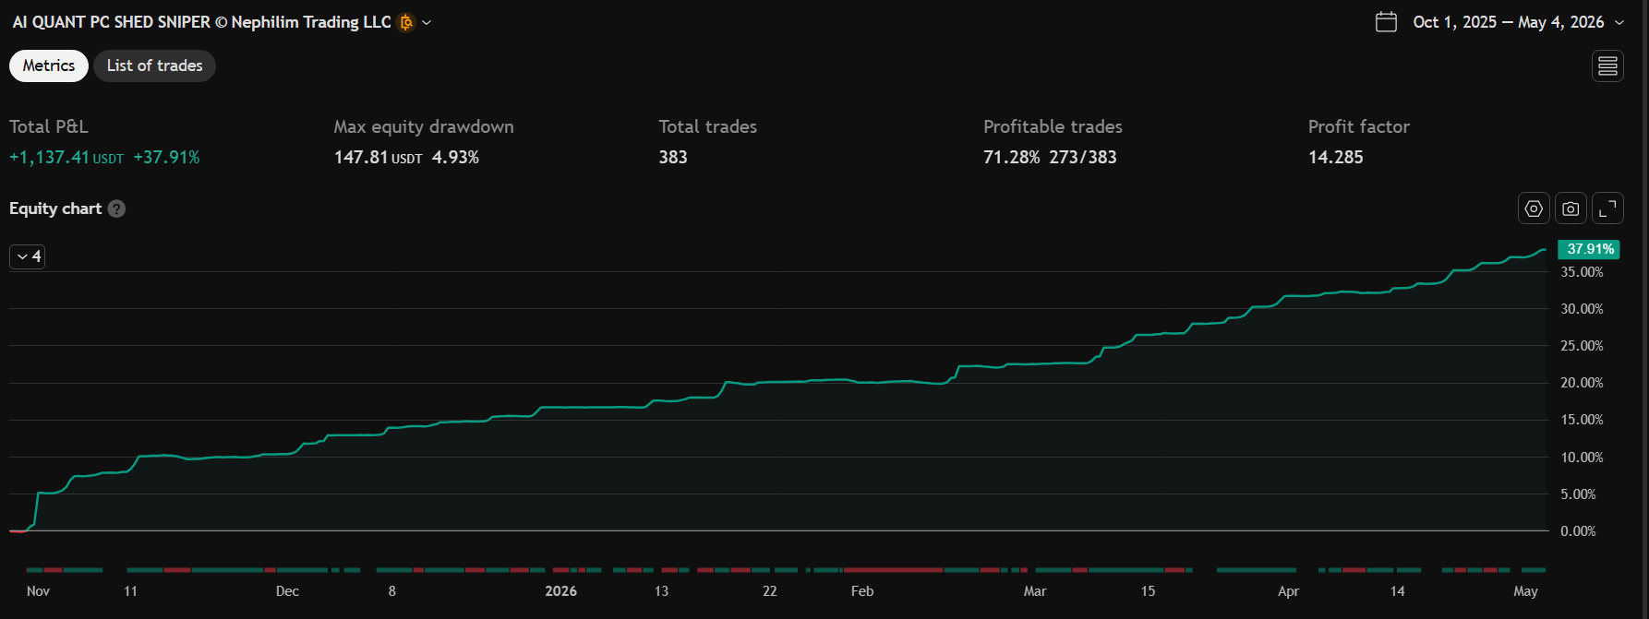Screen dimensions: 1649x619
Task: Click Profit factor value 14.285
Action: pyautogui.click(x=1336, y=158)
